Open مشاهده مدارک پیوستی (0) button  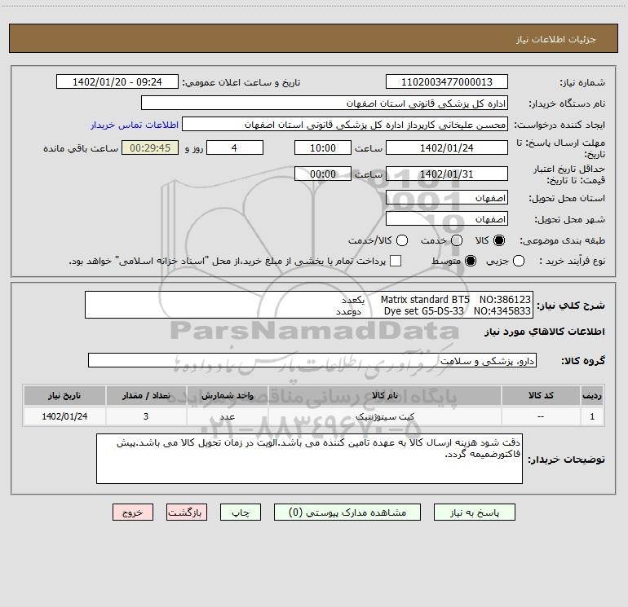tap(347, 512)
